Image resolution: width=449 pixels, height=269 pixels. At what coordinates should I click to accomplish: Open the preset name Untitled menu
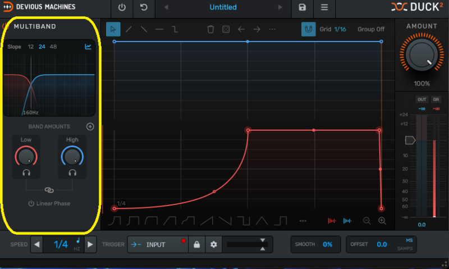[x=223, y=7]
